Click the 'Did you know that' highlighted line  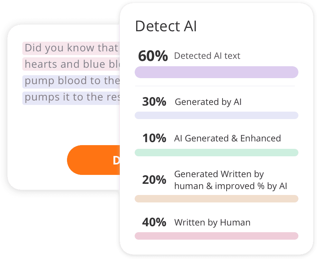tap(71, 48)
